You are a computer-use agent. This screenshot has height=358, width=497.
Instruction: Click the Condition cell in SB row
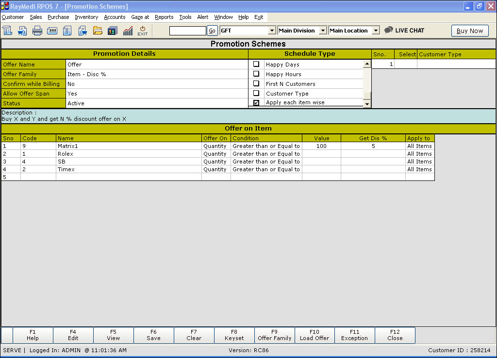point(266,162)
